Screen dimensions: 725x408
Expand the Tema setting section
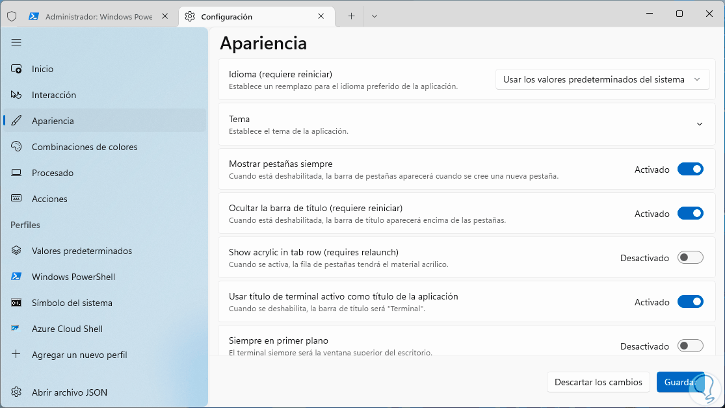click(x=699, y=124)
